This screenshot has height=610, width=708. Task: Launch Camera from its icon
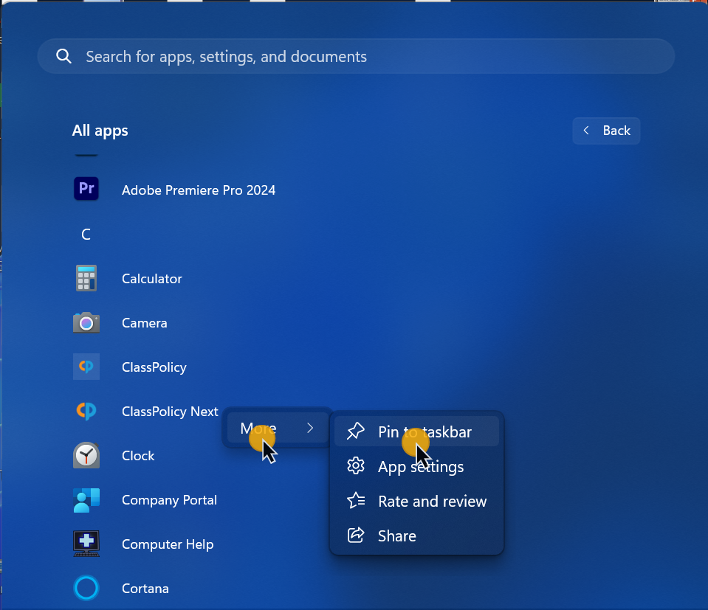click(86, 322)
